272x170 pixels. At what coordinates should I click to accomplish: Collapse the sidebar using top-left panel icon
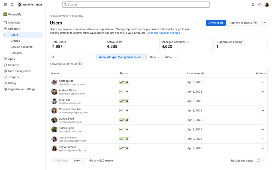5,5
